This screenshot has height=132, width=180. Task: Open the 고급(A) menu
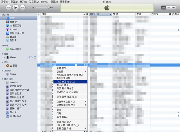[x=54, y=2]
